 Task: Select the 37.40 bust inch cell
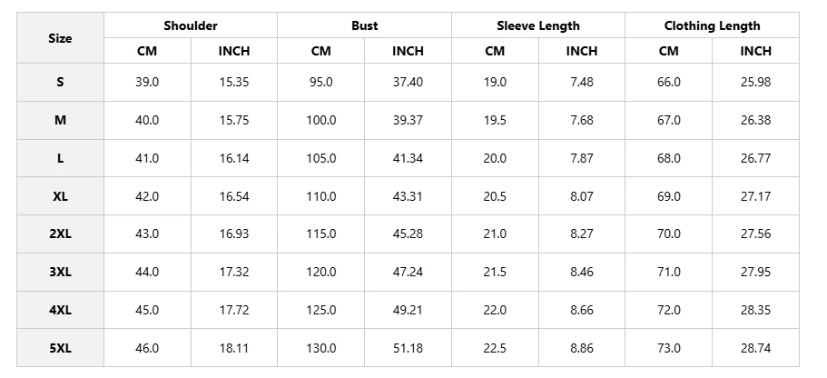coord(408,82)
